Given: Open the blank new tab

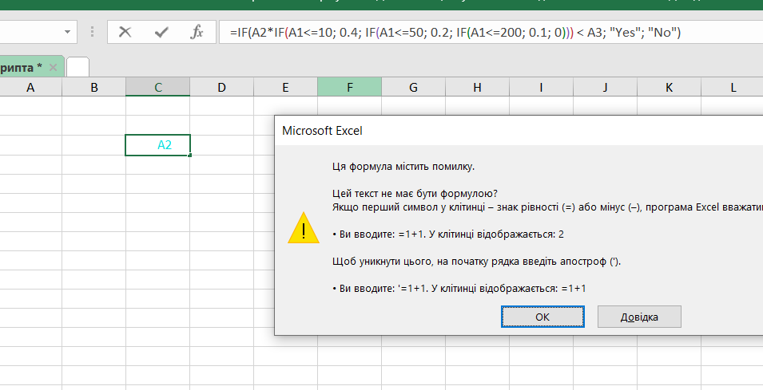Looking at the screenshot, I should [x=77, y=67].
